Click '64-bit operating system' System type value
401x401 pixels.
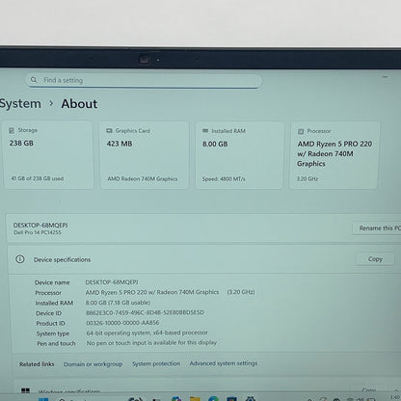pyautogui.click(x=147, y=333)
